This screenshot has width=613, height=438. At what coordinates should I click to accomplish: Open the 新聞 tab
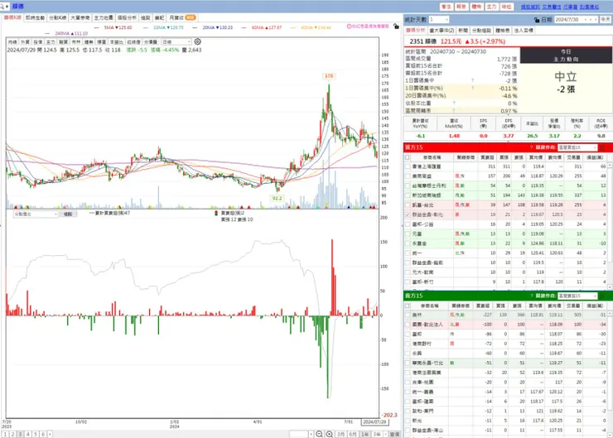pyautogui.click(x=463, y=30)
